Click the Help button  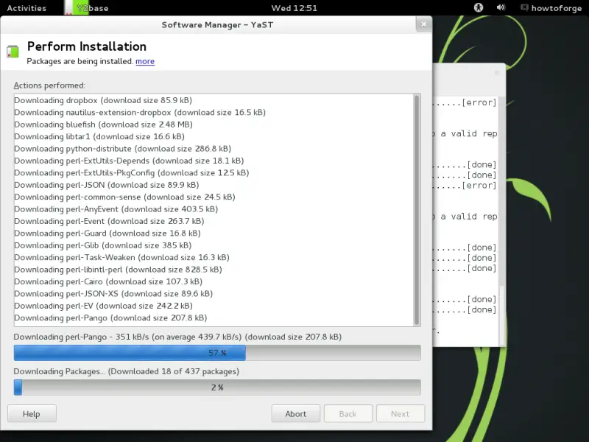32,414
